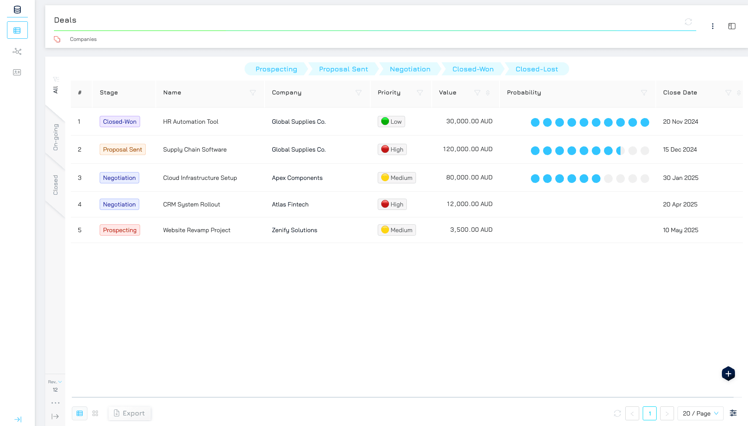Go to next page
The image size is (748, 426).
tap(667, 413)
